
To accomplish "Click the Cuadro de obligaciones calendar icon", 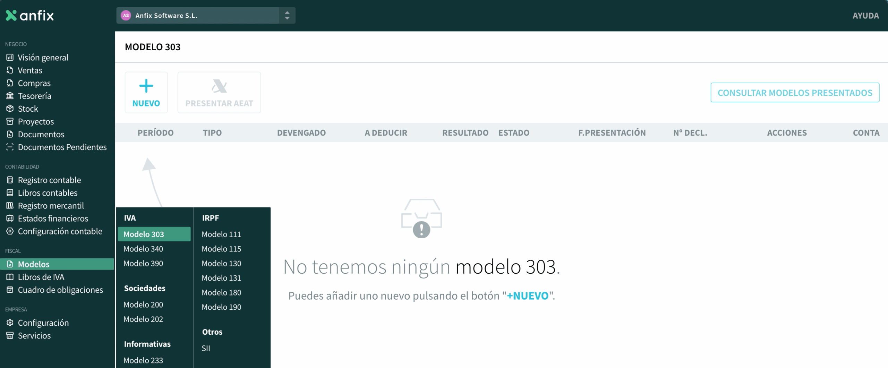I will pos(10,290).
